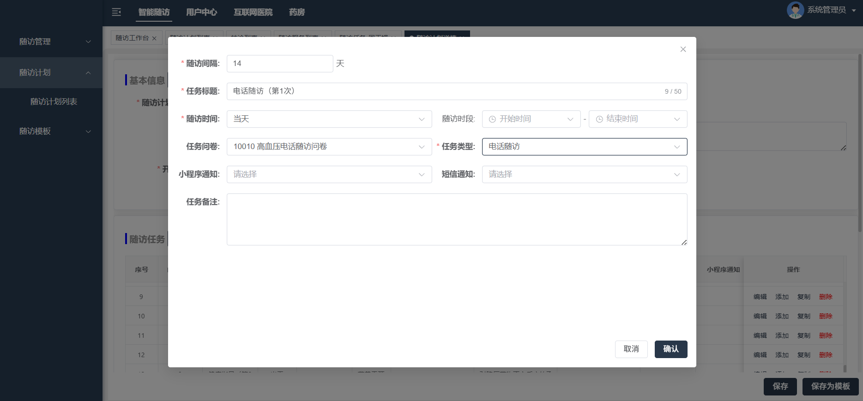Collapse the 随访计划 sidebar section

coord(51,72)
